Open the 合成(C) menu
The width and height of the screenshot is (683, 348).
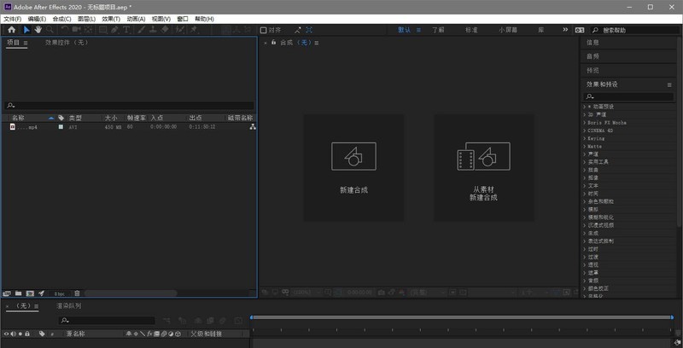pyautogui.click(x=61, y=18)
